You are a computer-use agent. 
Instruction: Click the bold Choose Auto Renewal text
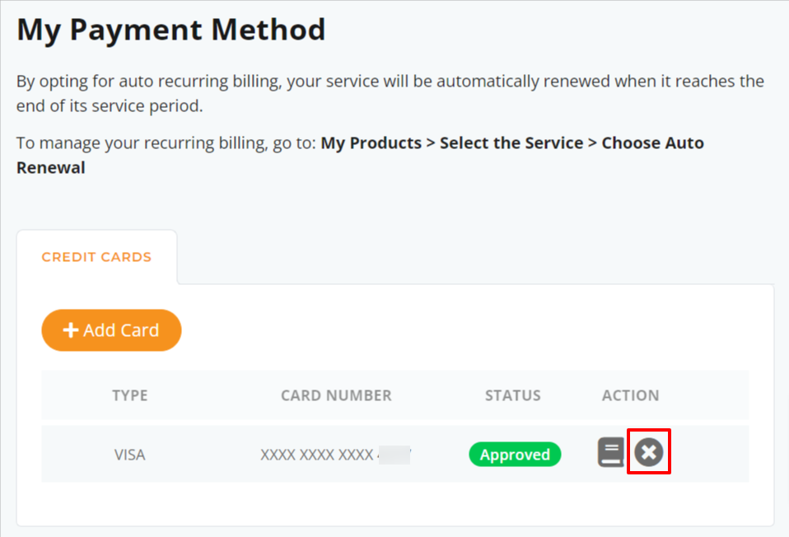pyautogui.click(x=360, y=155)
